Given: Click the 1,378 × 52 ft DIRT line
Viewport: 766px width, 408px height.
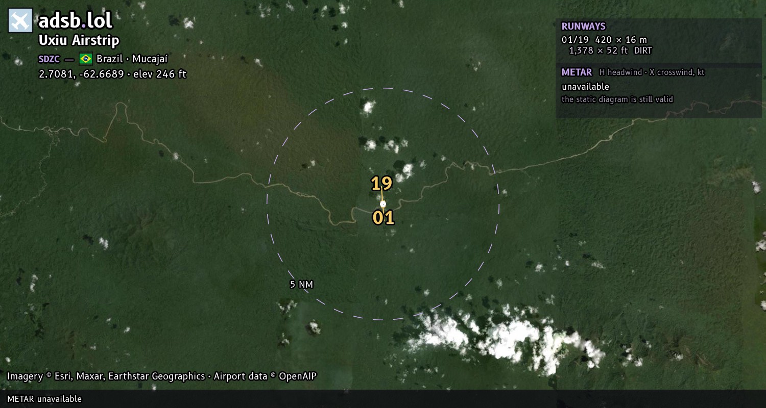Looking at the screenshot, I should (610, 50).
